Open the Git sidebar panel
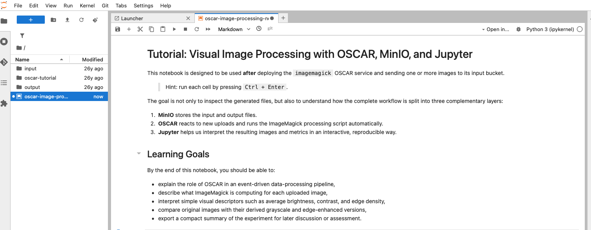 (x=4, y=62)
